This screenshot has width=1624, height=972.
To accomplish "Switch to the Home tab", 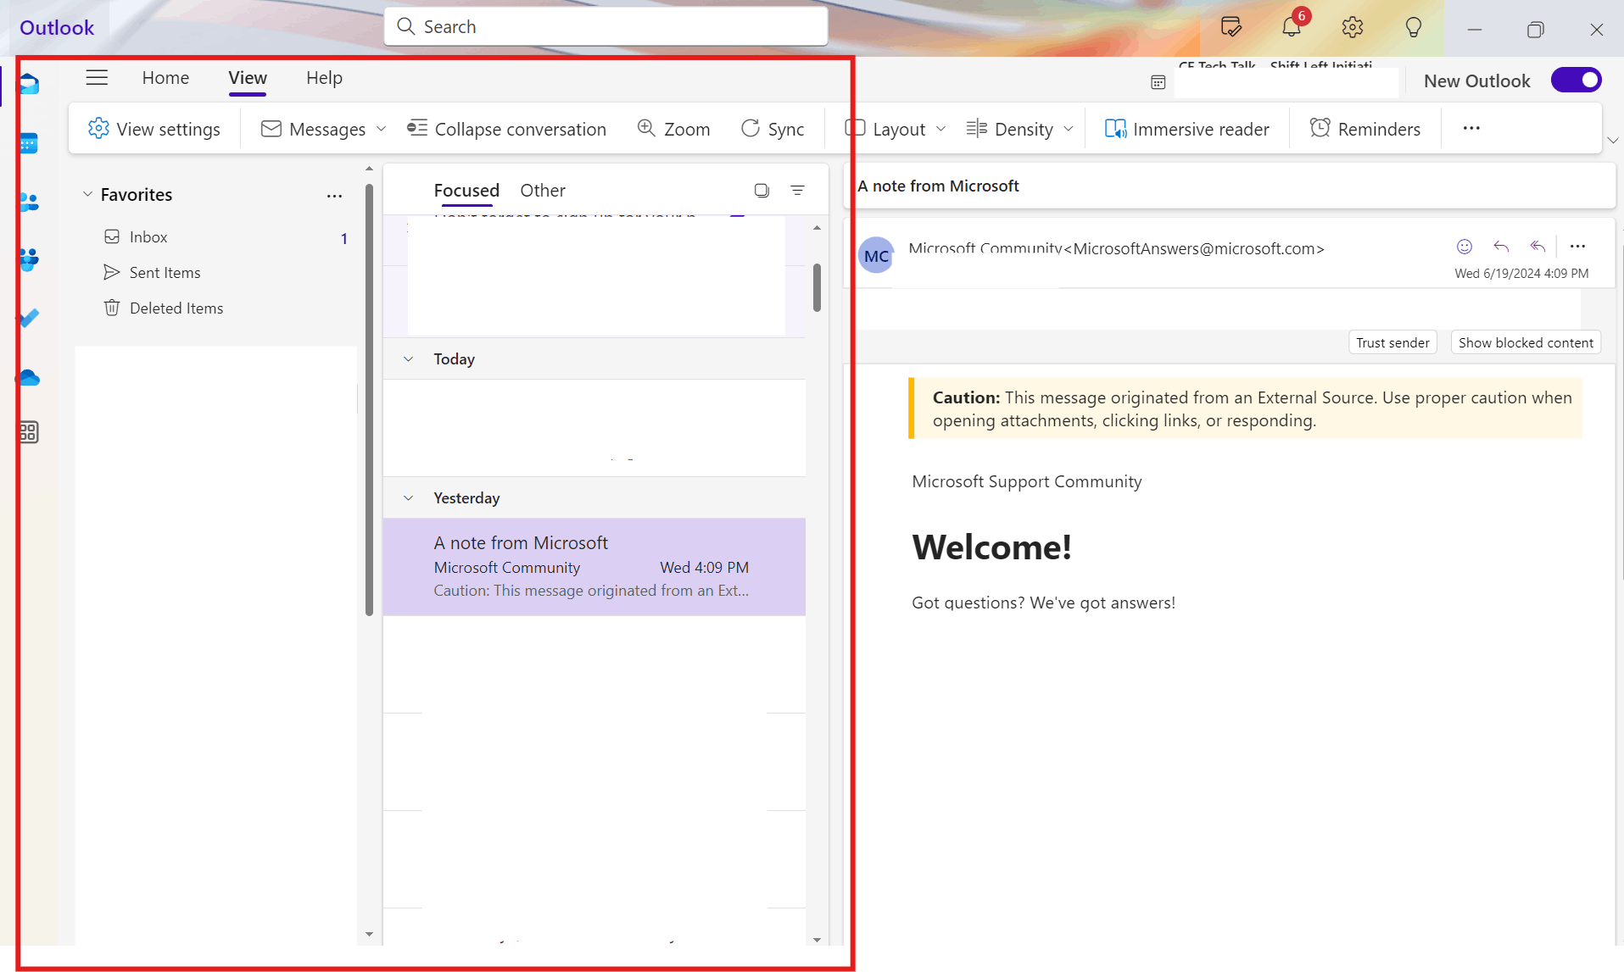I will point(165,78).
